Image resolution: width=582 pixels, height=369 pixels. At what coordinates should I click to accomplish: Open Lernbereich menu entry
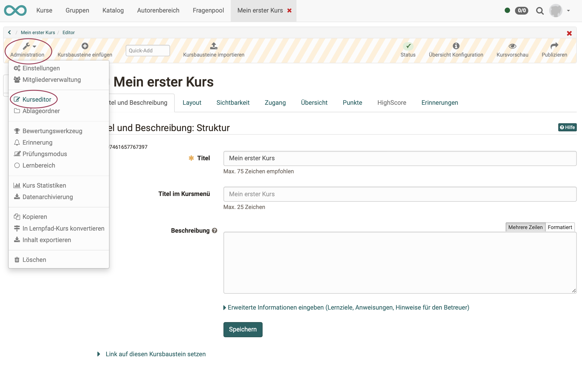pos(59,165)
